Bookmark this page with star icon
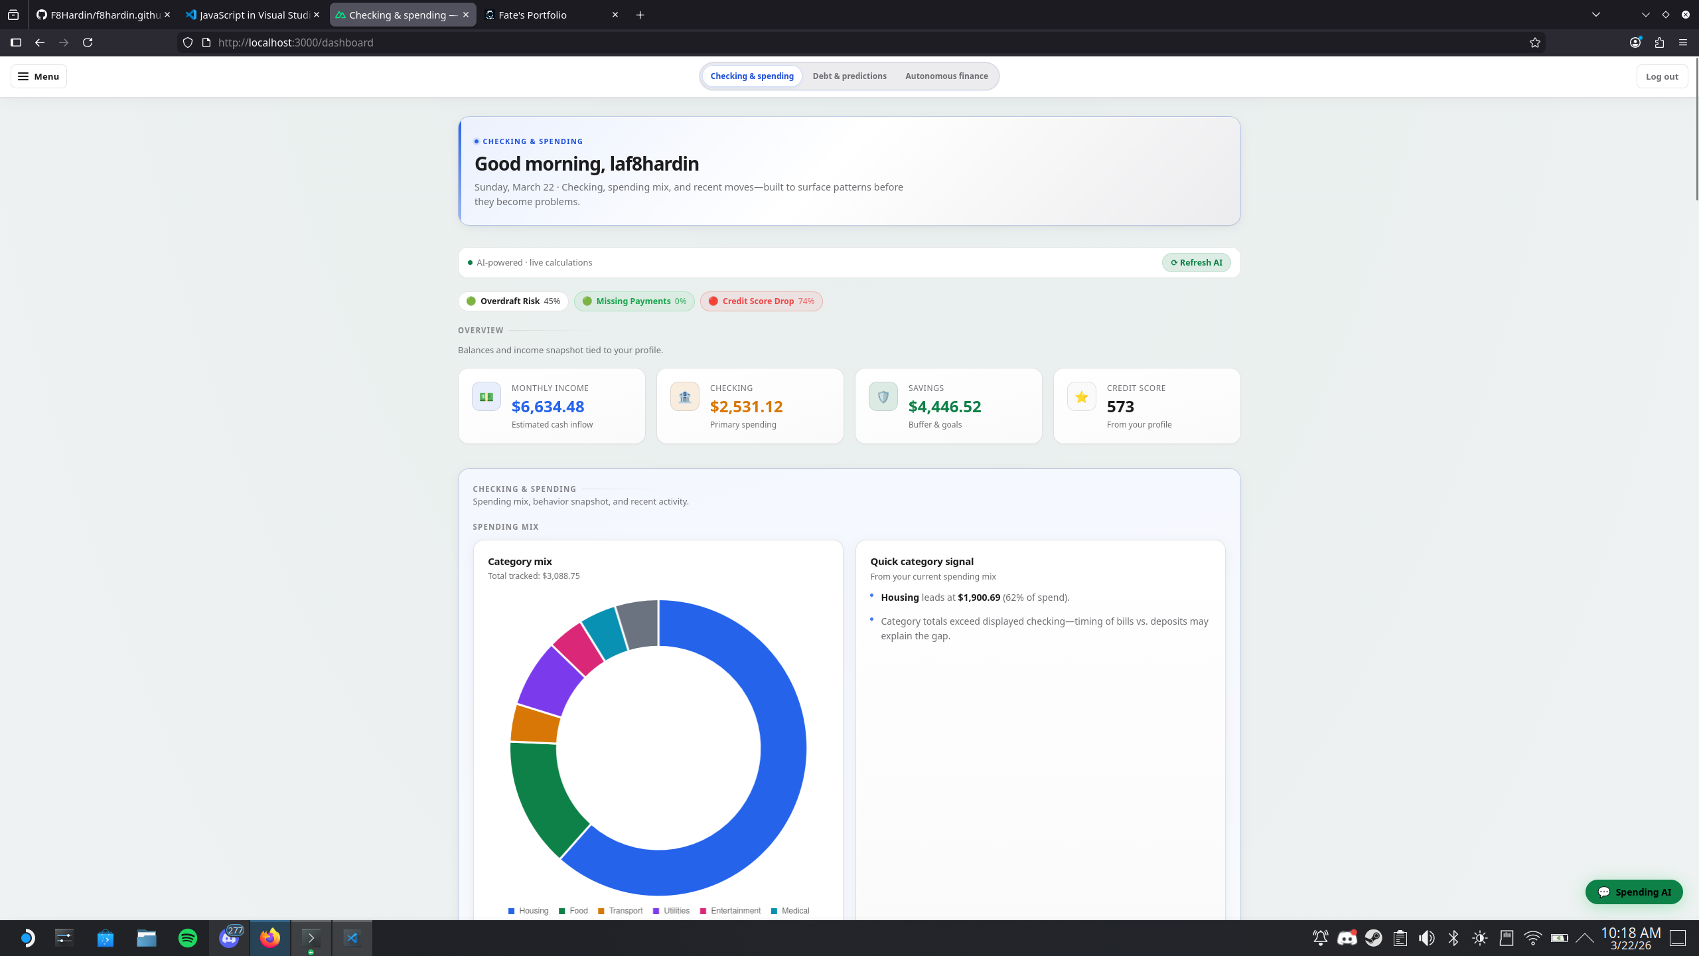 click(1534, 42)
